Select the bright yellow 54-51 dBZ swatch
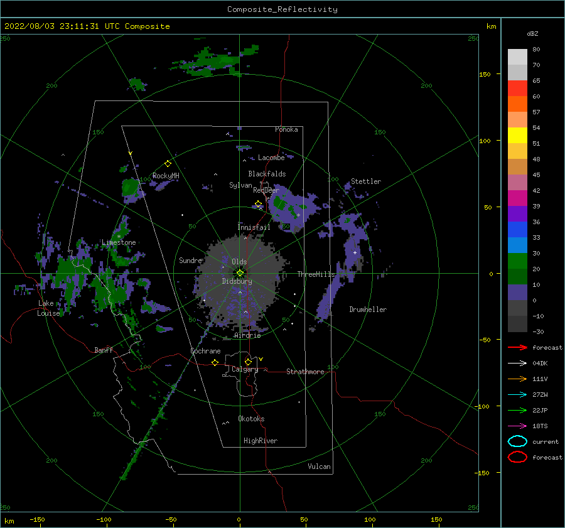The image size is (565, 528). (517, 135)
